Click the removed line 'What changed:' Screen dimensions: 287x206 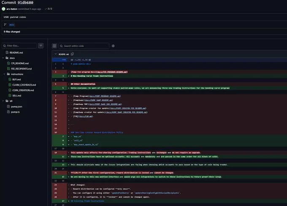pos(78,185)
